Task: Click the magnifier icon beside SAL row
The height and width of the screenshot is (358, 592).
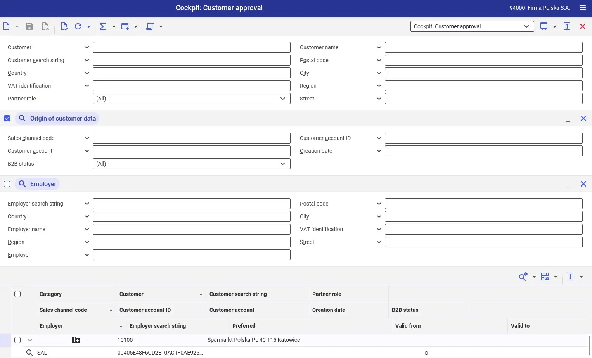Action: 29,353
